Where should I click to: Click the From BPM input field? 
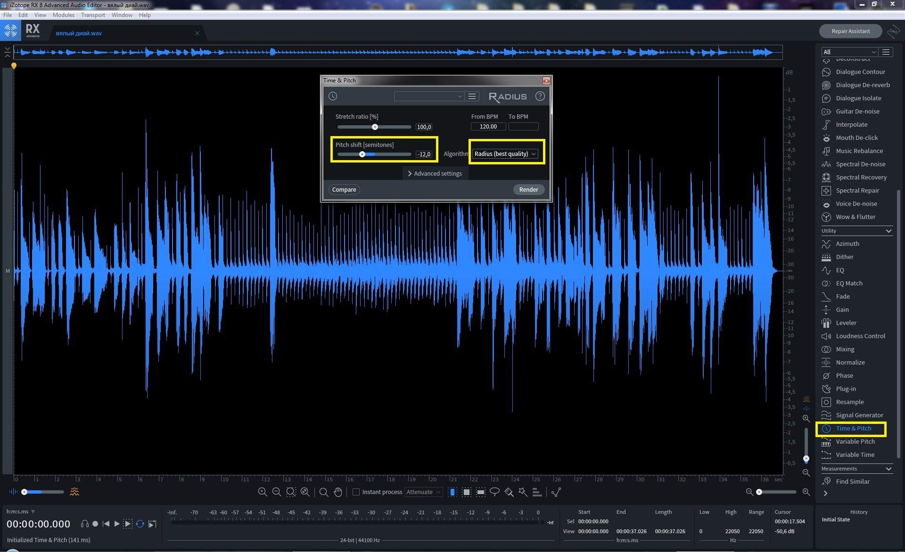pyautogui.click(x=488, y=126)
